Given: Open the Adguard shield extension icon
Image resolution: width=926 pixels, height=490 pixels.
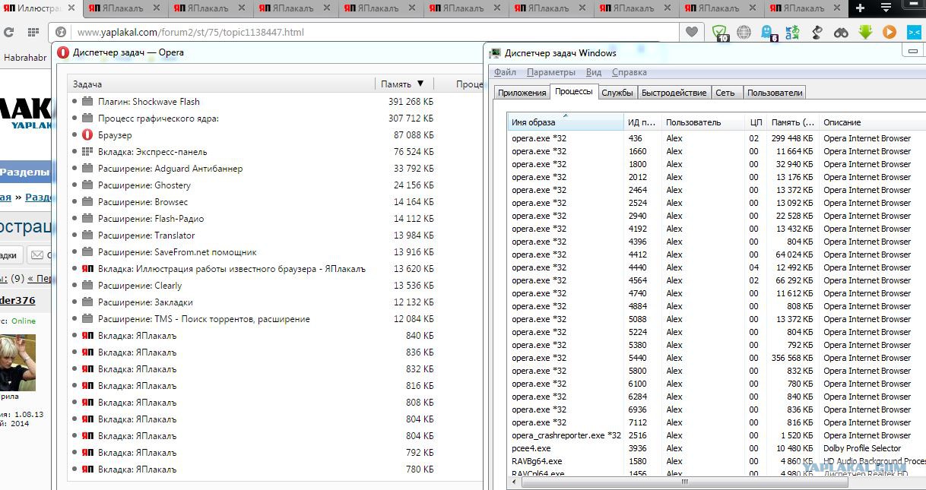Looking at the screenshot, I should coord(719,32).
